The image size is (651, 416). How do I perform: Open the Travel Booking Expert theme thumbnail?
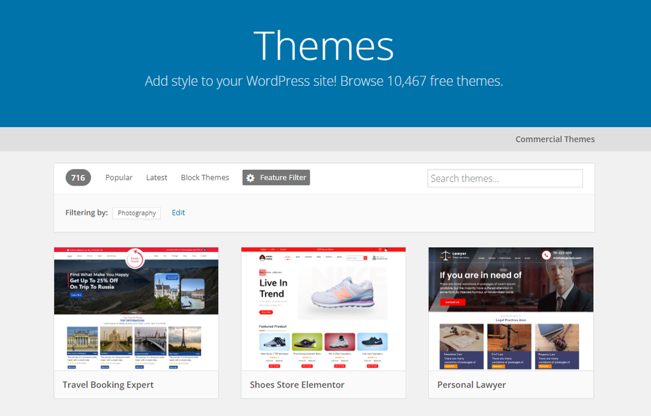tap(136, 309)
